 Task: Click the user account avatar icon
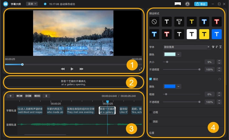point(187,4)
